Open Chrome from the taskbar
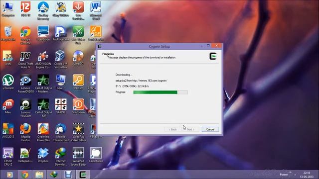 click(x=24, y=175)
